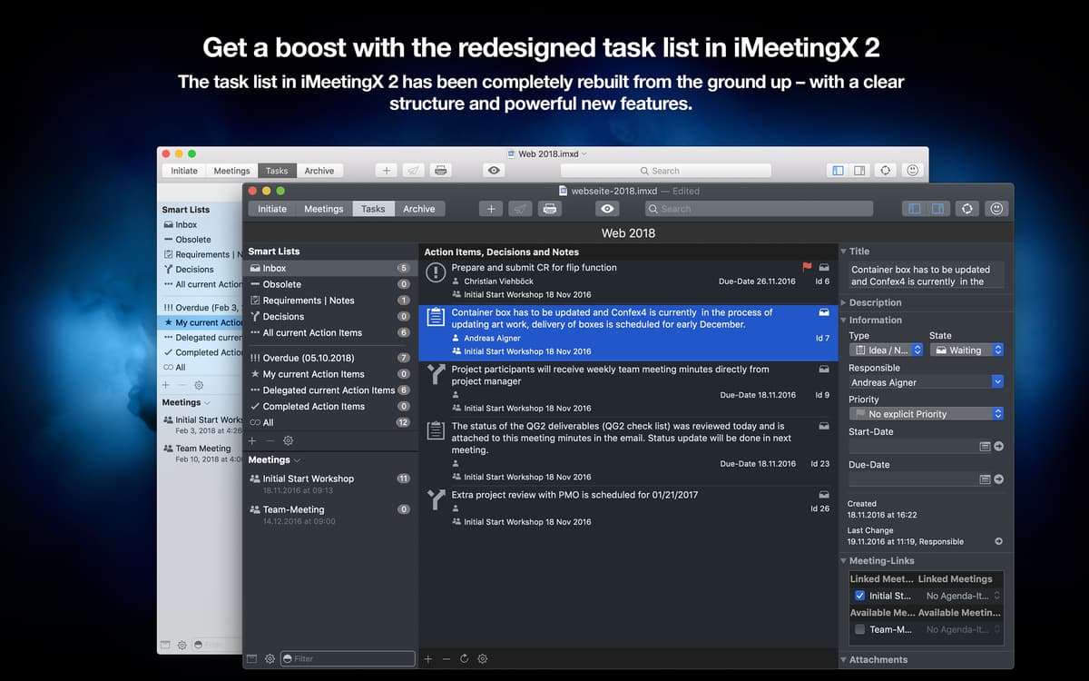Open the Initial Start Workshop meeting
This screenshot has height=681, width=1089.
[309, 479]
